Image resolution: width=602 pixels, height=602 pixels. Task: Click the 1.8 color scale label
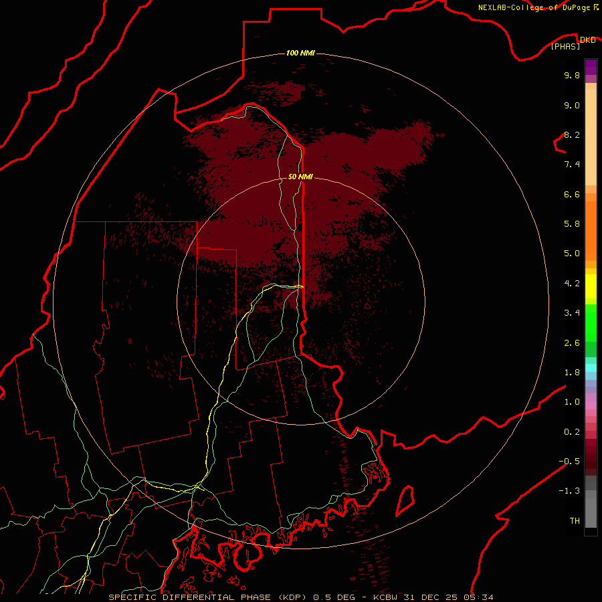tap(572, 373)
